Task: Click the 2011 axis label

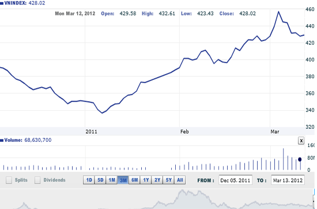Action: (x=91, y=131)
